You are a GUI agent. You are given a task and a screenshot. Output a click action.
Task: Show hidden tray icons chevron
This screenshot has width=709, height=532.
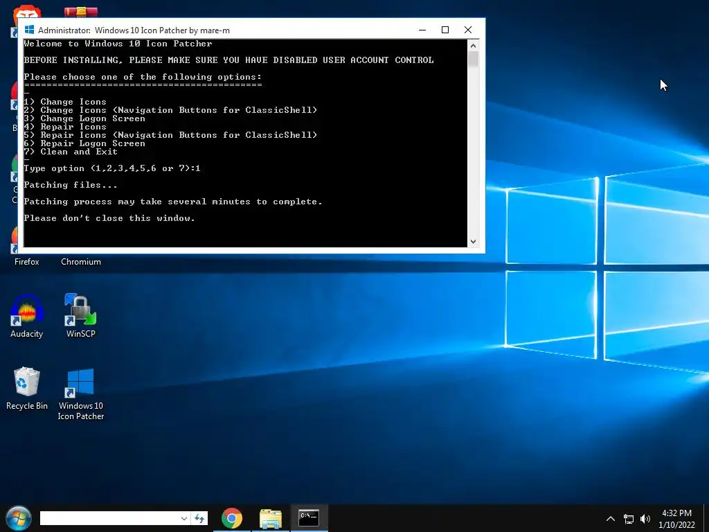pos(611,518)
